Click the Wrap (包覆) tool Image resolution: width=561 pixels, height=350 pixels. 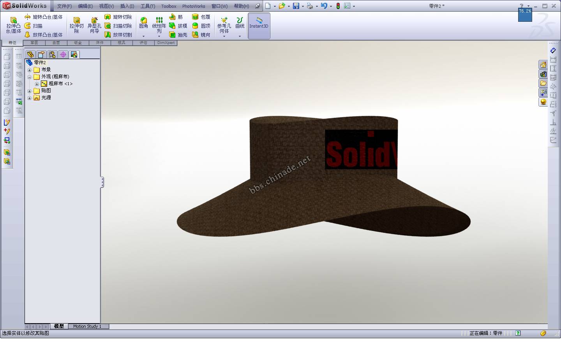click(x=201, y=17)
